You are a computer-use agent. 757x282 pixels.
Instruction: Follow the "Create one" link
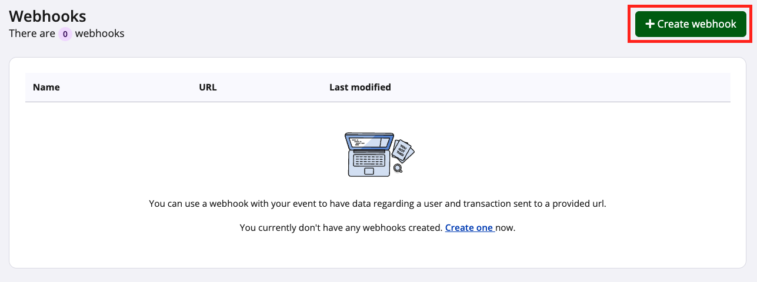click(469, 227)
